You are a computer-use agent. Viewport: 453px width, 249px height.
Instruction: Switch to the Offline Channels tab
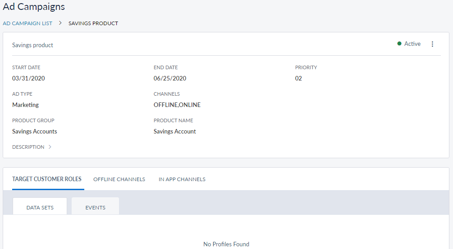tap(119, 179)
